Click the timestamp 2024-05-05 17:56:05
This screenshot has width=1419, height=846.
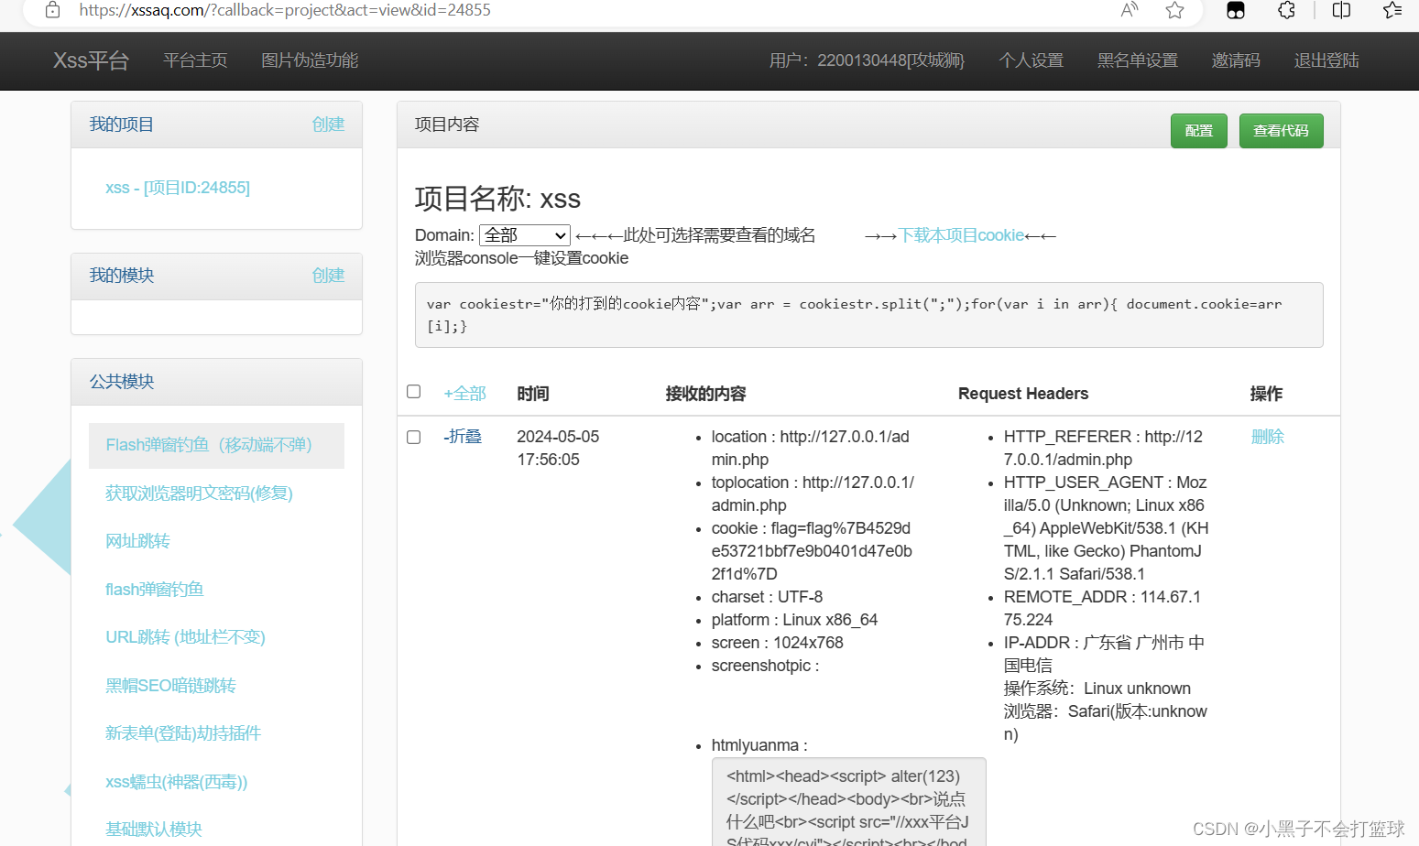[558, 448]
